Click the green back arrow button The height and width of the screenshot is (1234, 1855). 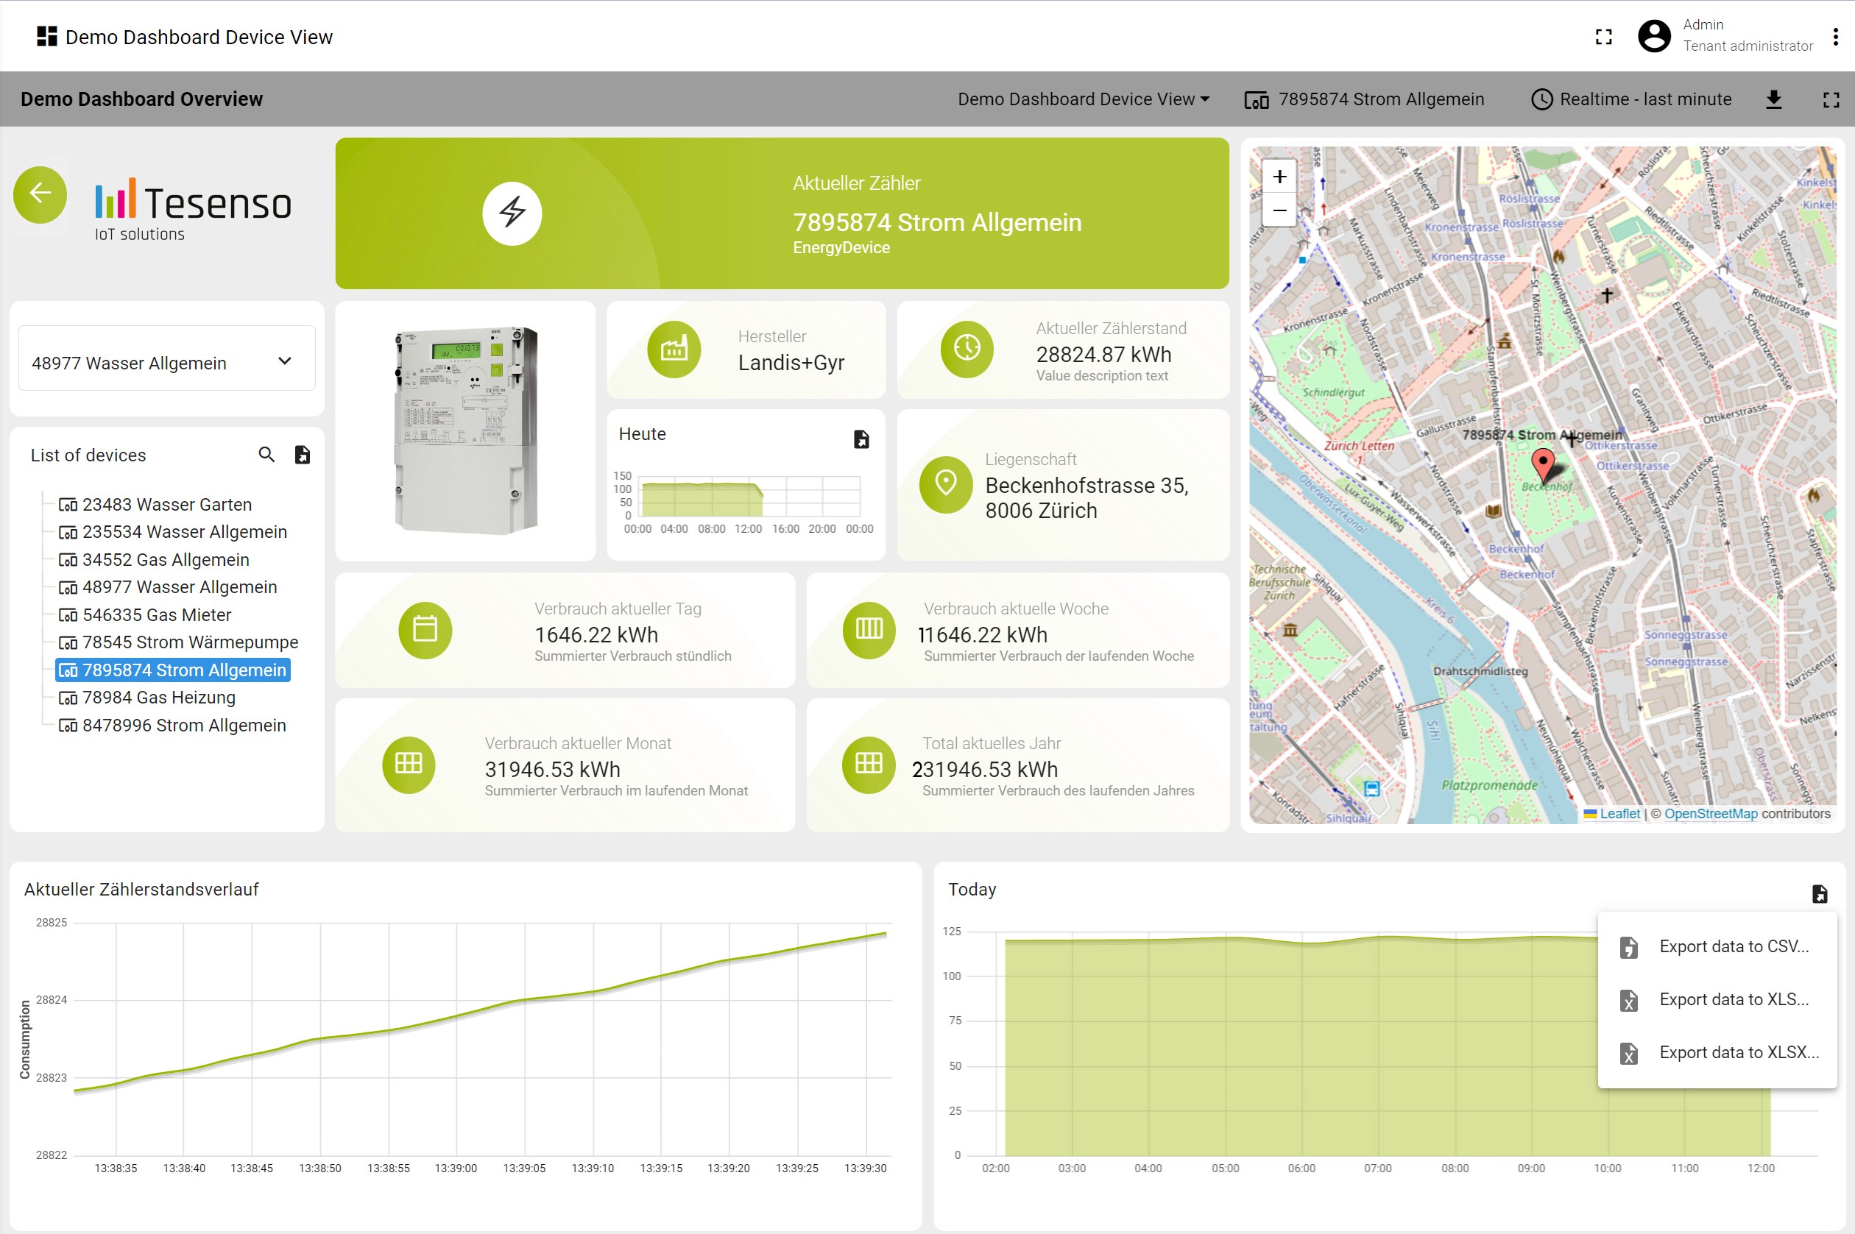(x=40, y=194)
